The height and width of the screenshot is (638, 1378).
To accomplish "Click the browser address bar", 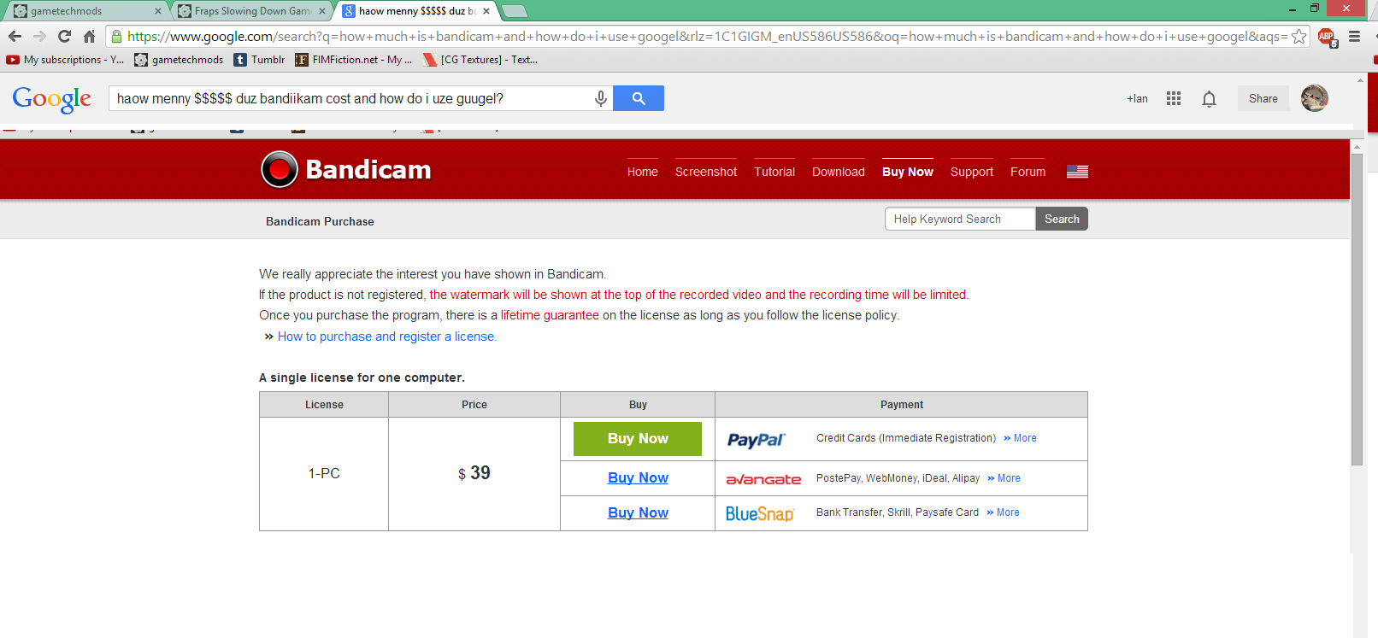I will 708,36.
